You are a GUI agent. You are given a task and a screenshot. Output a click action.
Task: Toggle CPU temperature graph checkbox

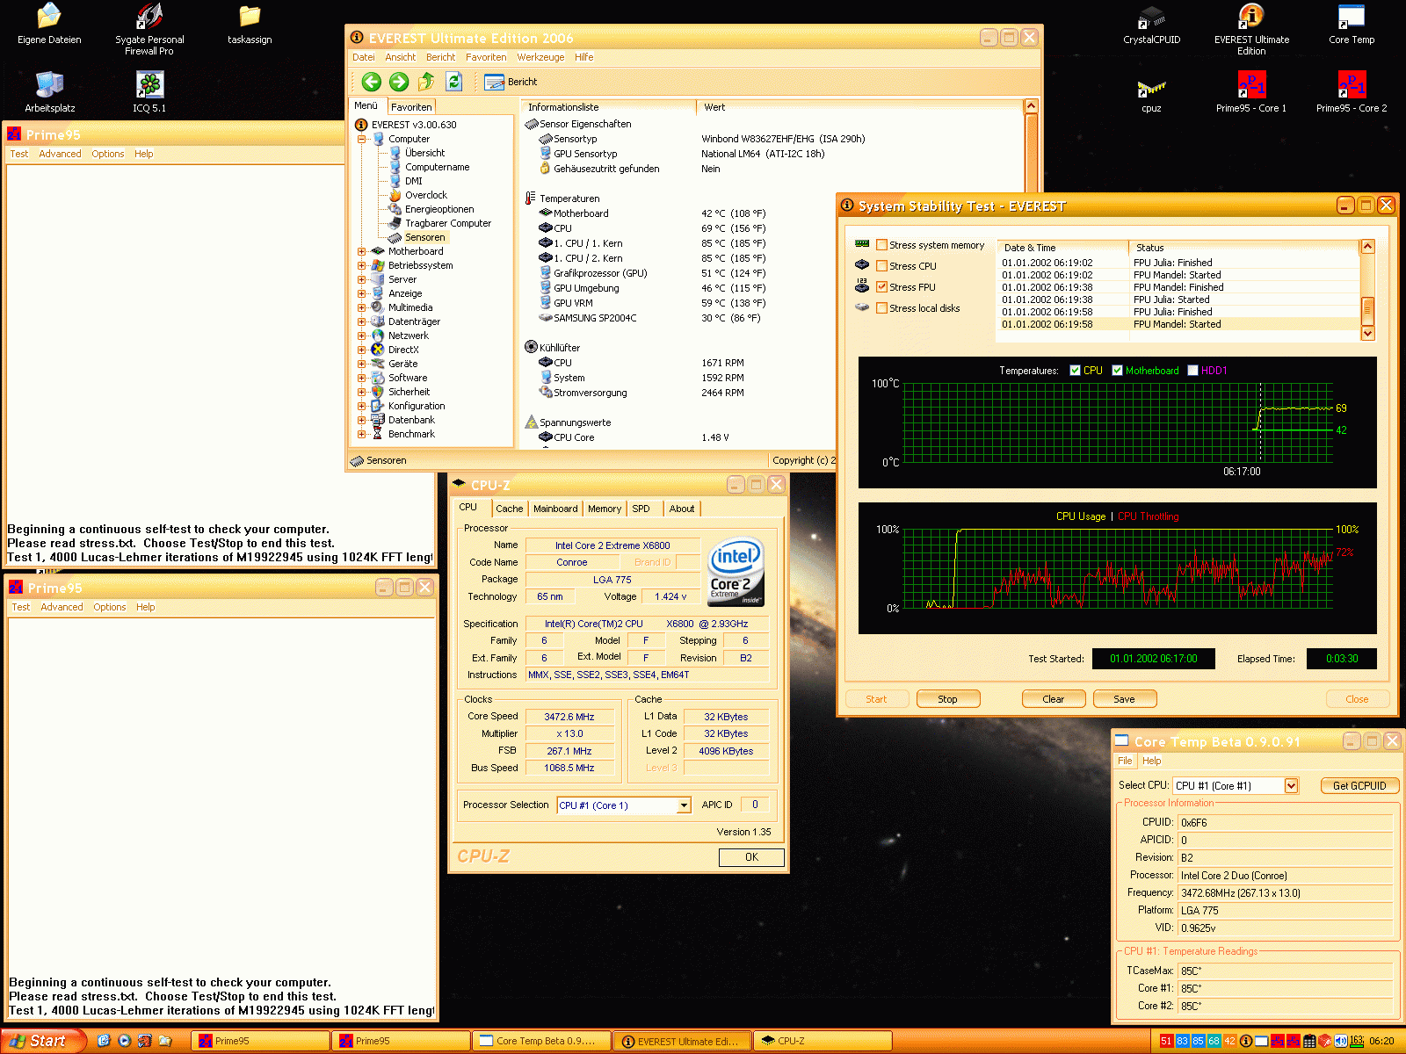tap(1075, 371)
